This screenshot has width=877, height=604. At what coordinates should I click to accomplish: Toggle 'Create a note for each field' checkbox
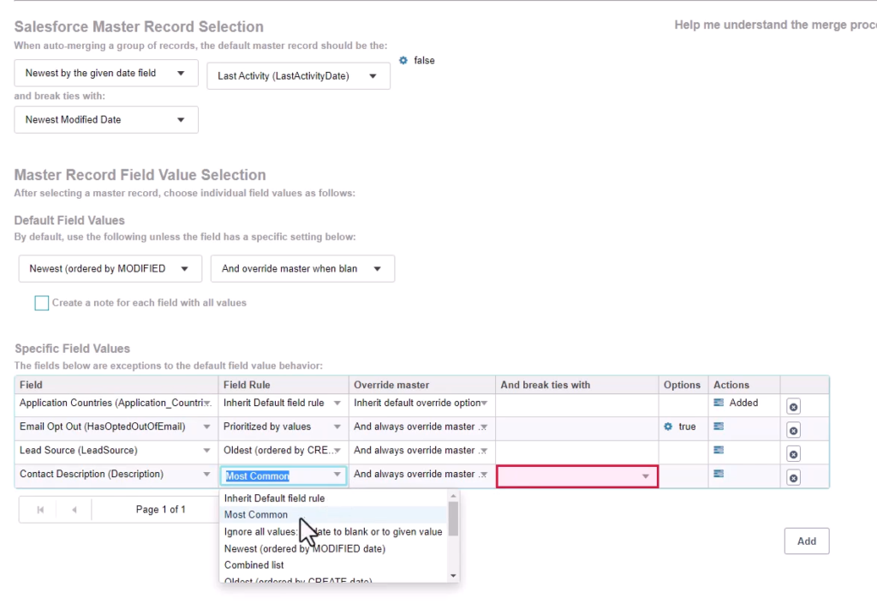click(x=41, y=303)
